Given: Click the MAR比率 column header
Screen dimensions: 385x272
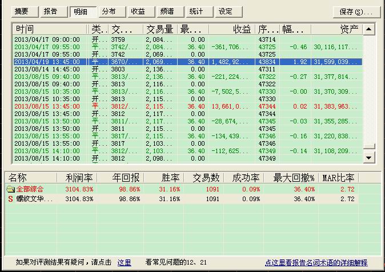Looking at the screenshot, I should pyautogui.click(x=339, y=178).
